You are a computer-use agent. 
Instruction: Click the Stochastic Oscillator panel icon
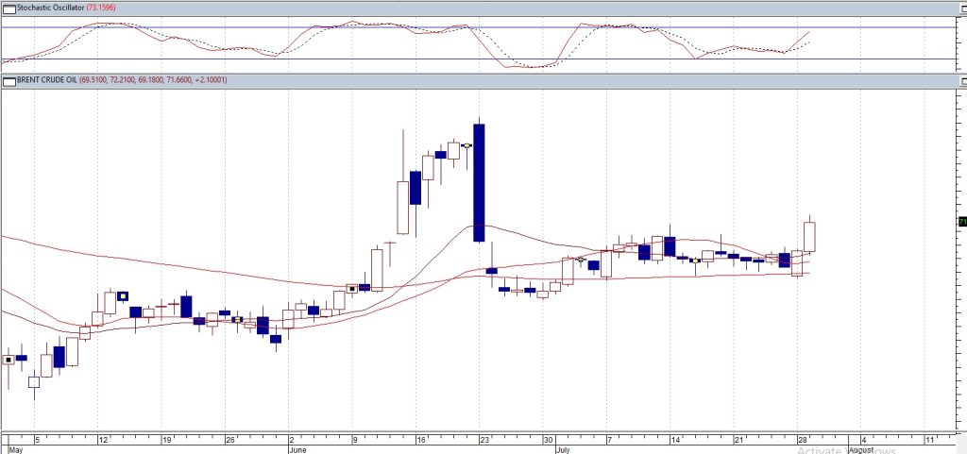[x=9, y=7]
